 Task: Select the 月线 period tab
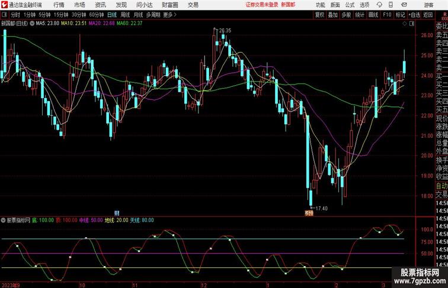coord(138,15)
